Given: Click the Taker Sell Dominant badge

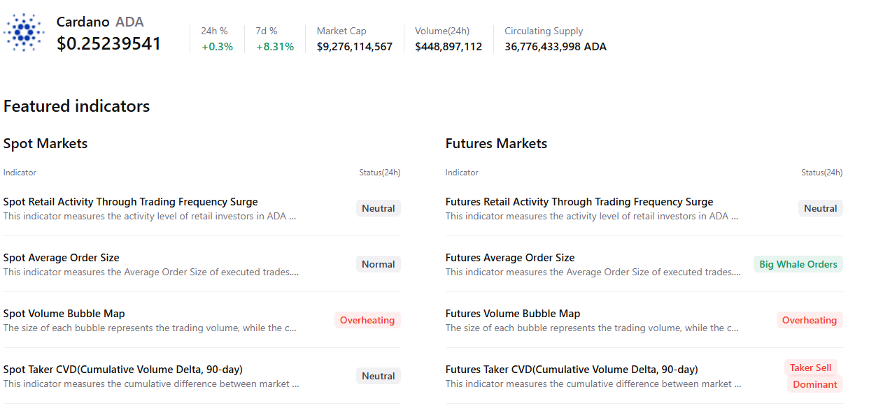Looking at the screenshot, I should (814, 376).
